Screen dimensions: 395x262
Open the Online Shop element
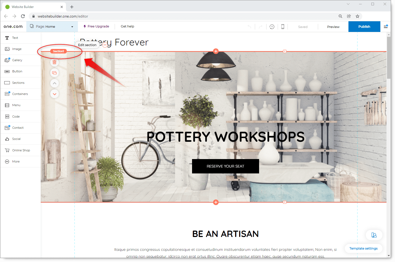21,150
